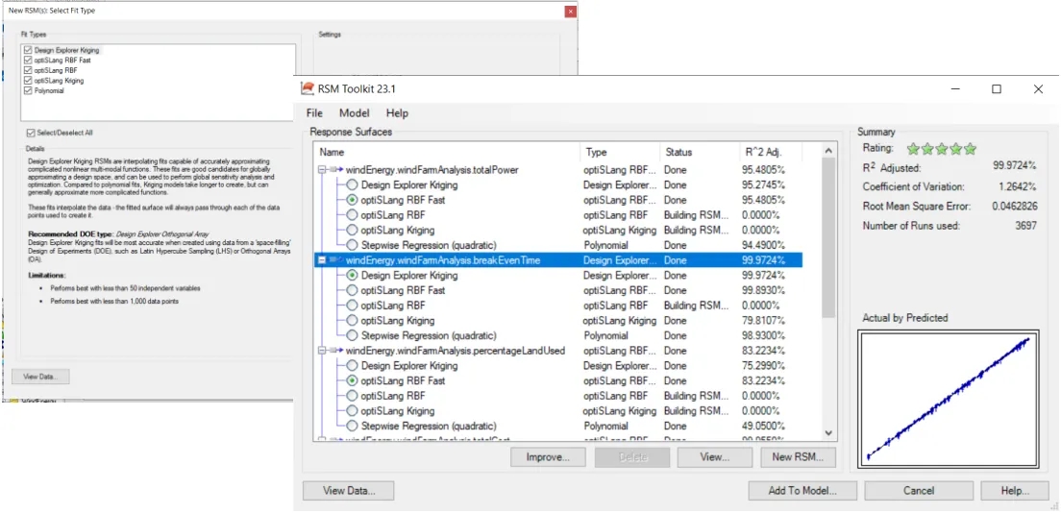Screen dimensions: 1061x514
Task: Maximize the RSM Toolkit window
Action: [997, 88]
